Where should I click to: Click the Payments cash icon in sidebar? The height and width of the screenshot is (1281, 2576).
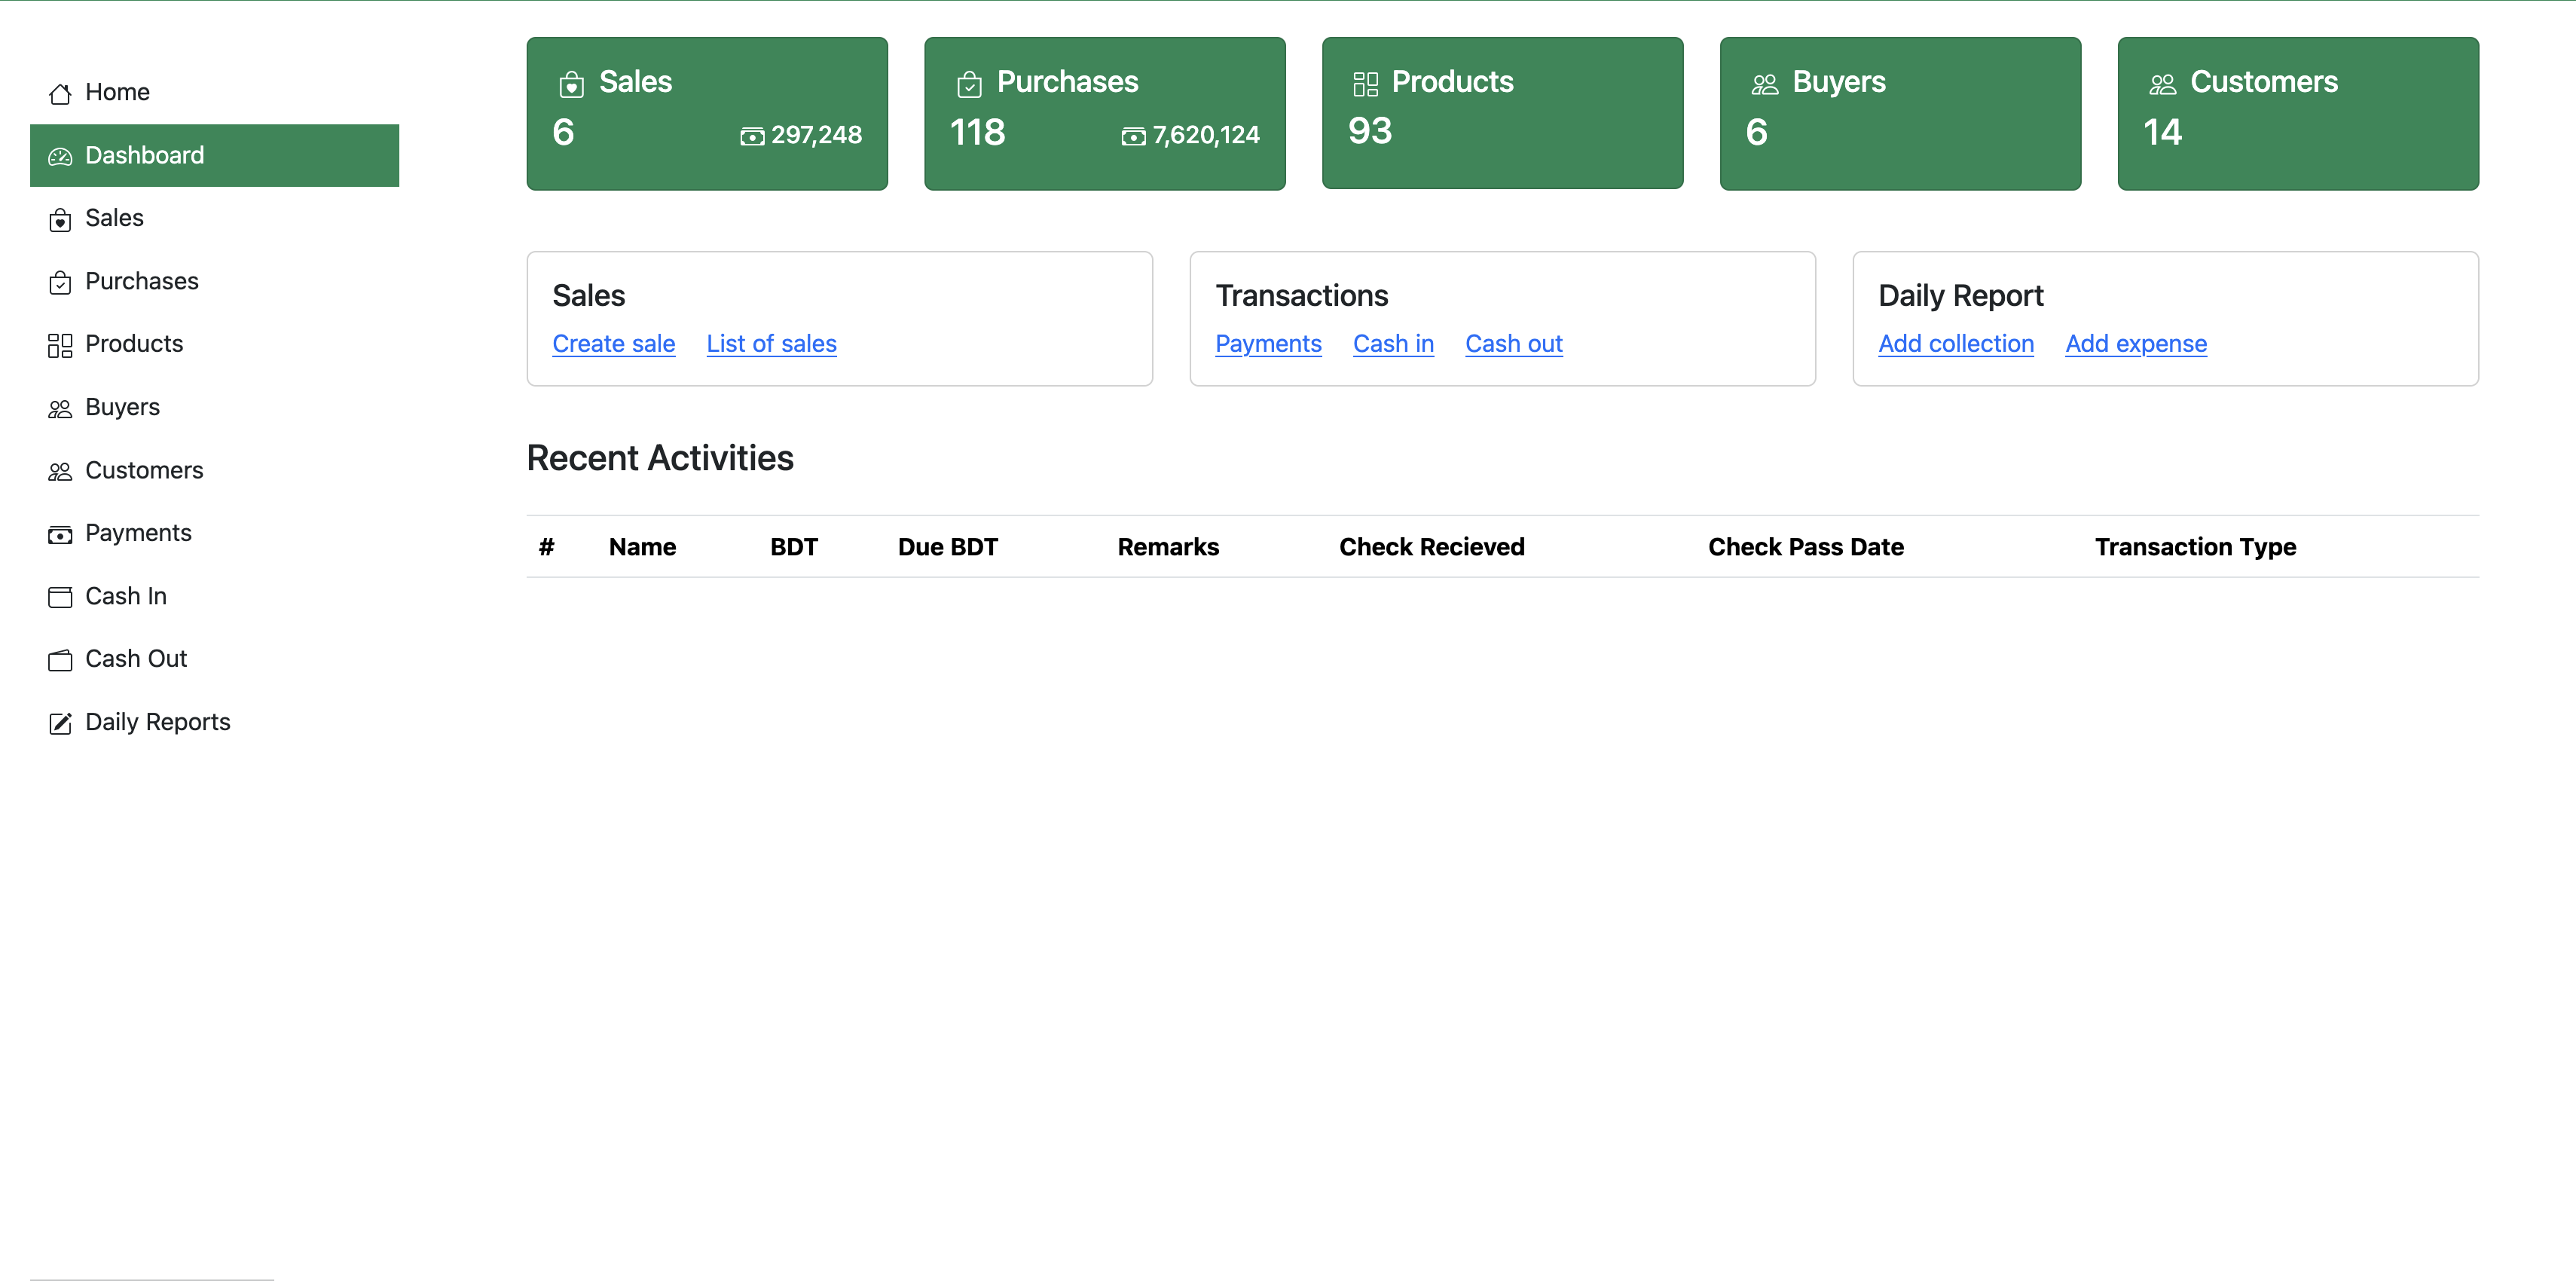click(60, 534)
